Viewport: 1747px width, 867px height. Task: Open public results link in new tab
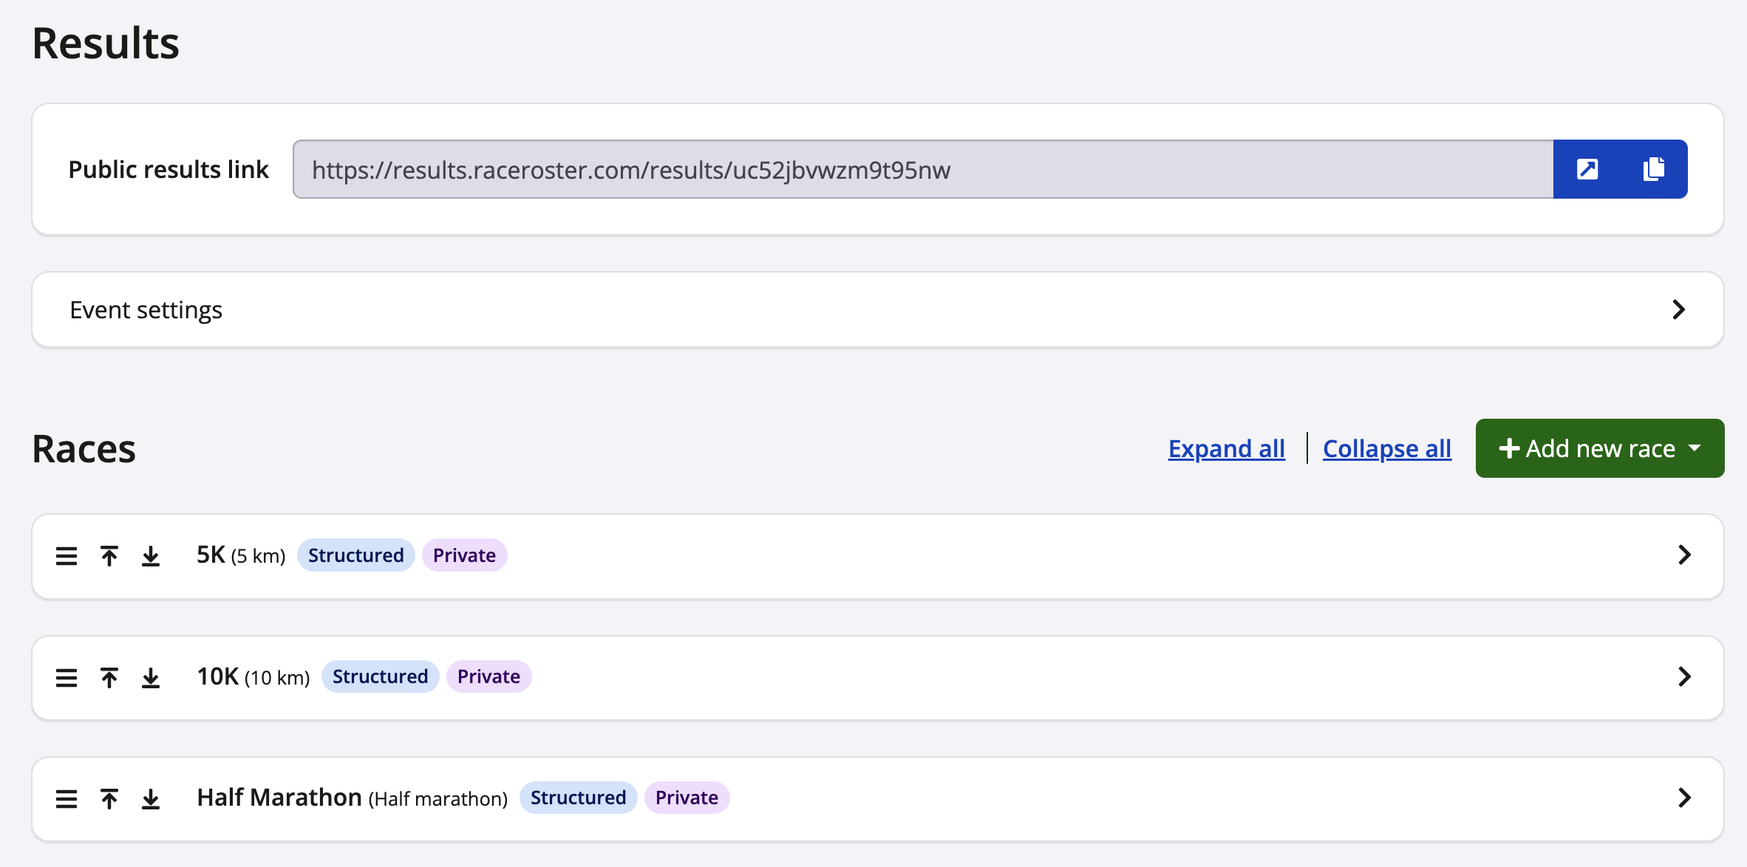[1587, 169]
